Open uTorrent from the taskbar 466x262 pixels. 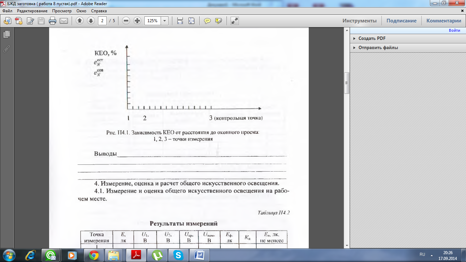[157, 255]
